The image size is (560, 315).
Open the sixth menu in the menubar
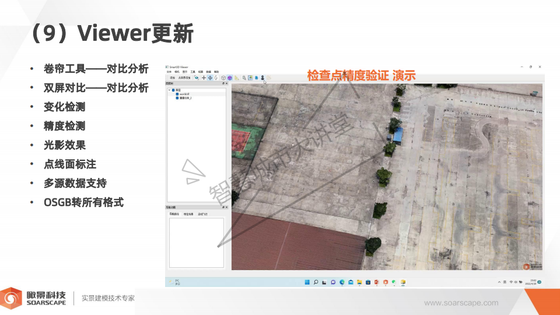(209, 72)
